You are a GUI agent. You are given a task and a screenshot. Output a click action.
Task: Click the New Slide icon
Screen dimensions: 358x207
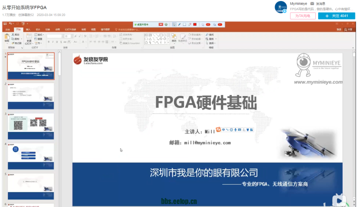(29, 36)
